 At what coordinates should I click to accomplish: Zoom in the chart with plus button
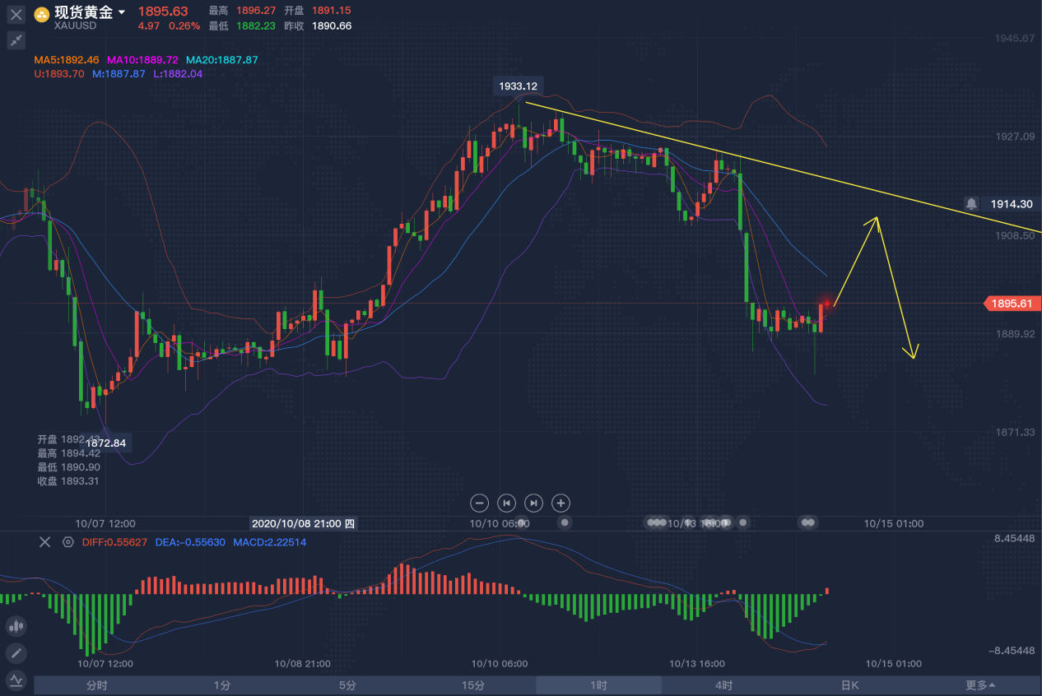pos(561,503)
